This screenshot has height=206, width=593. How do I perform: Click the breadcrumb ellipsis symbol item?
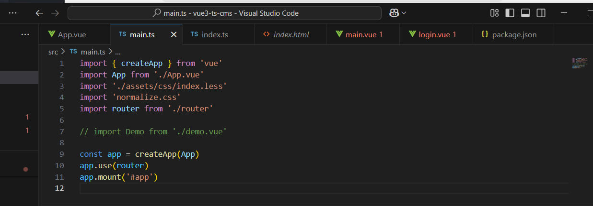[x=118, y=52]
